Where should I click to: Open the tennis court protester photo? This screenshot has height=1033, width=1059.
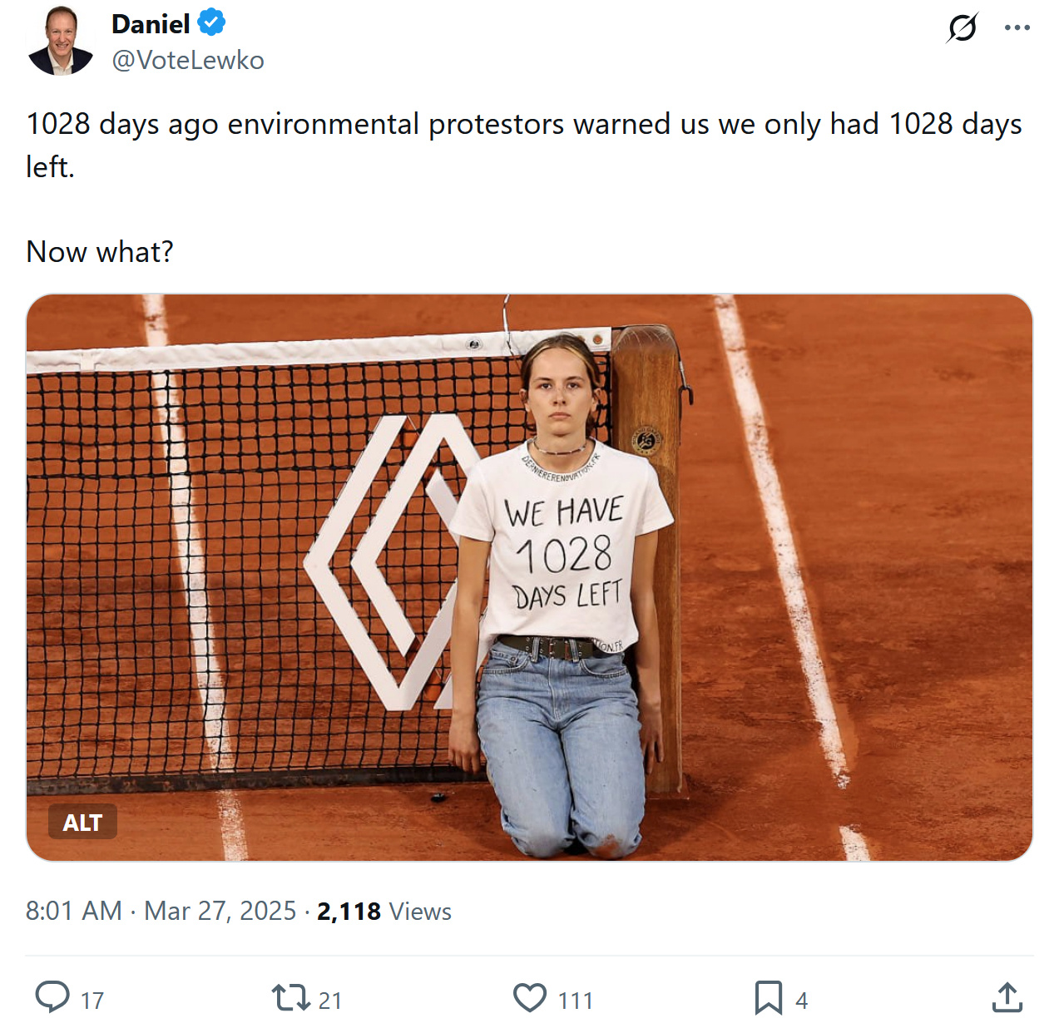[529, 577]
